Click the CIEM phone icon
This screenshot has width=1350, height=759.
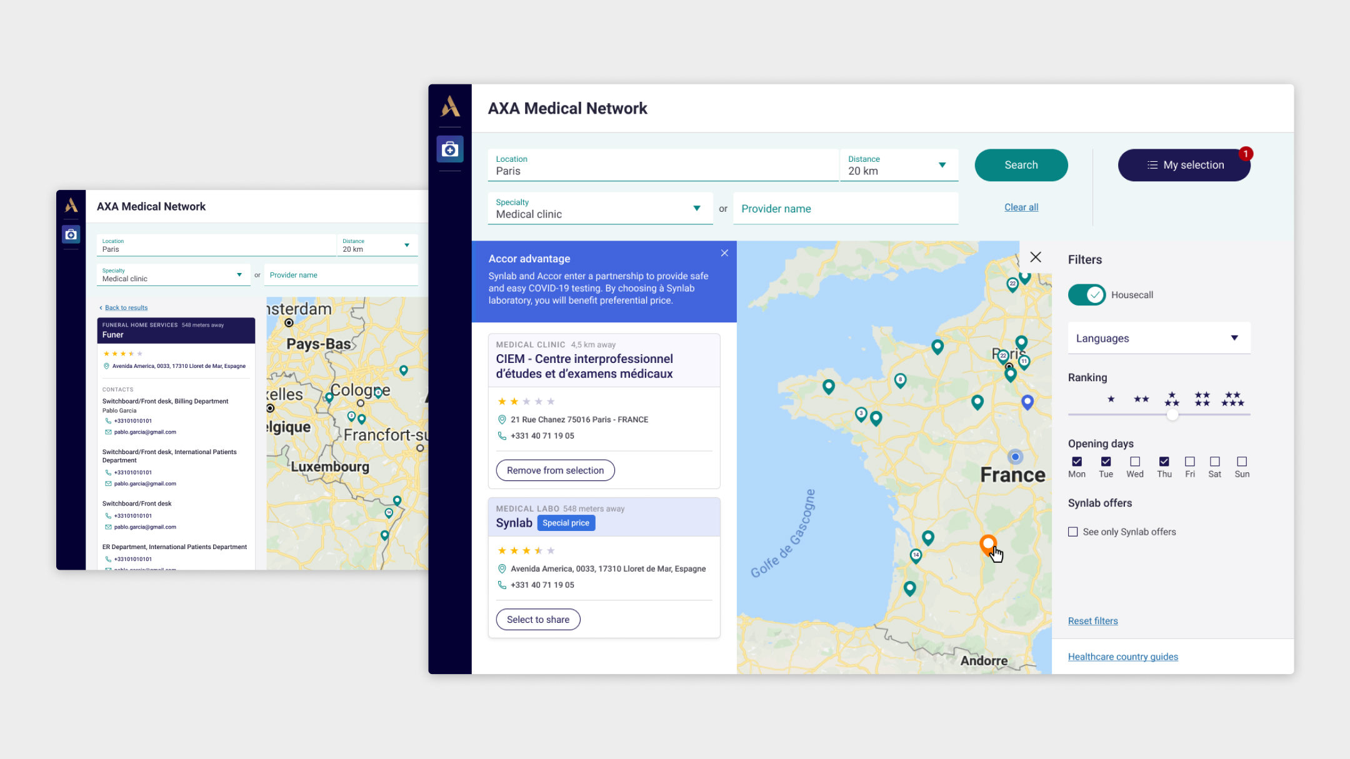click(501, 436)
